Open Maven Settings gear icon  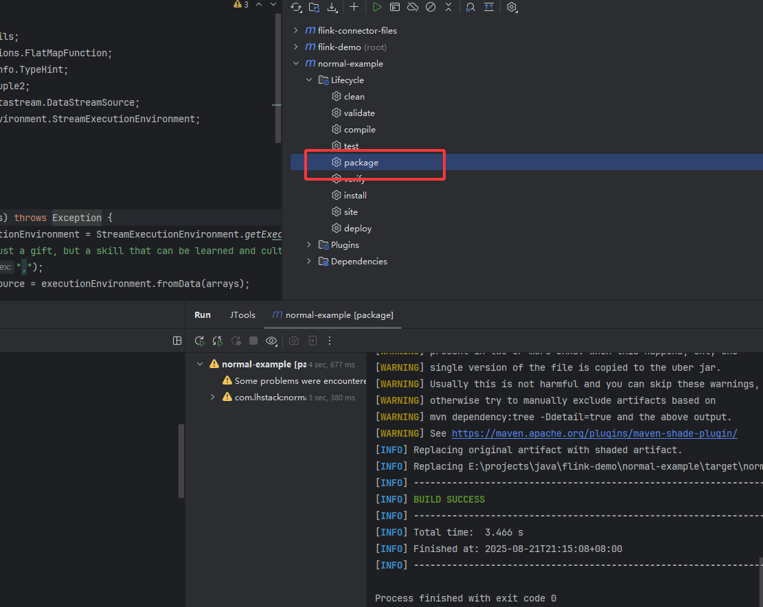pos(512,7)
